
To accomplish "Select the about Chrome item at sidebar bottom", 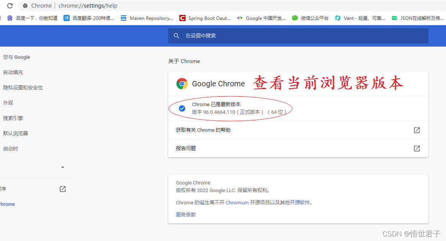I will click(x=7, y=204).
